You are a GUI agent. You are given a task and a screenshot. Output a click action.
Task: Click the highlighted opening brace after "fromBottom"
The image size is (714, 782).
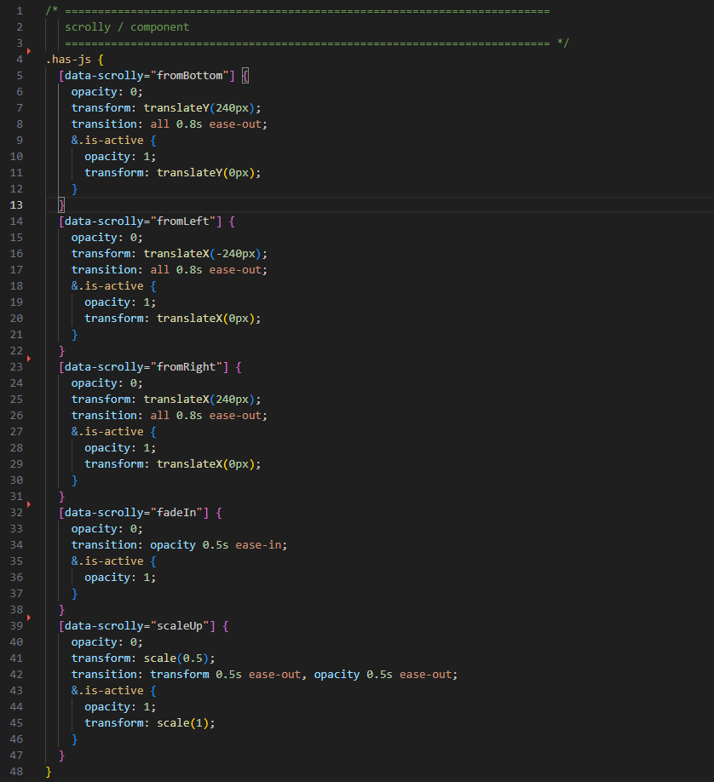pyautogui.click(x=245, y=76)
